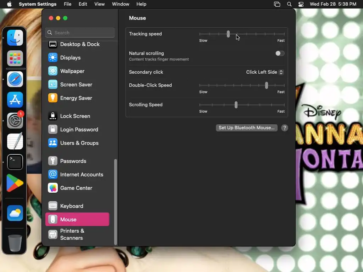The image size is (363, 272).
Task: Open the Edit menu
Action: pos(83,4)
